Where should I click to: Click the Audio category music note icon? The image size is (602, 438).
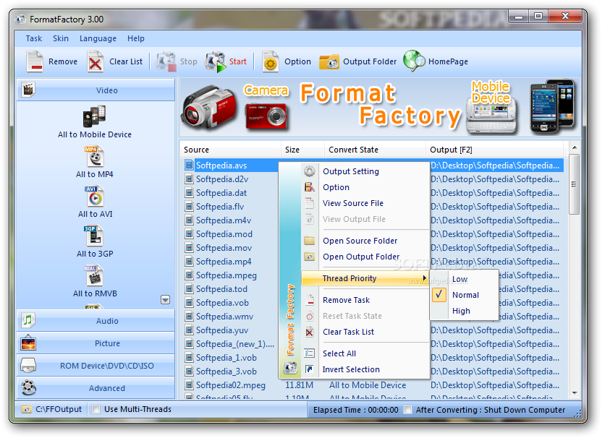point(28,320)
